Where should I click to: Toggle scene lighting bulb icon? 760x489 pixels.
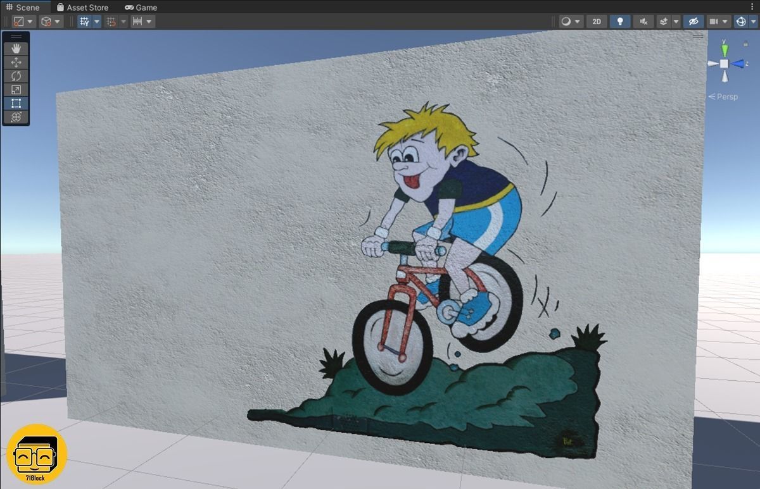[620, 22]
